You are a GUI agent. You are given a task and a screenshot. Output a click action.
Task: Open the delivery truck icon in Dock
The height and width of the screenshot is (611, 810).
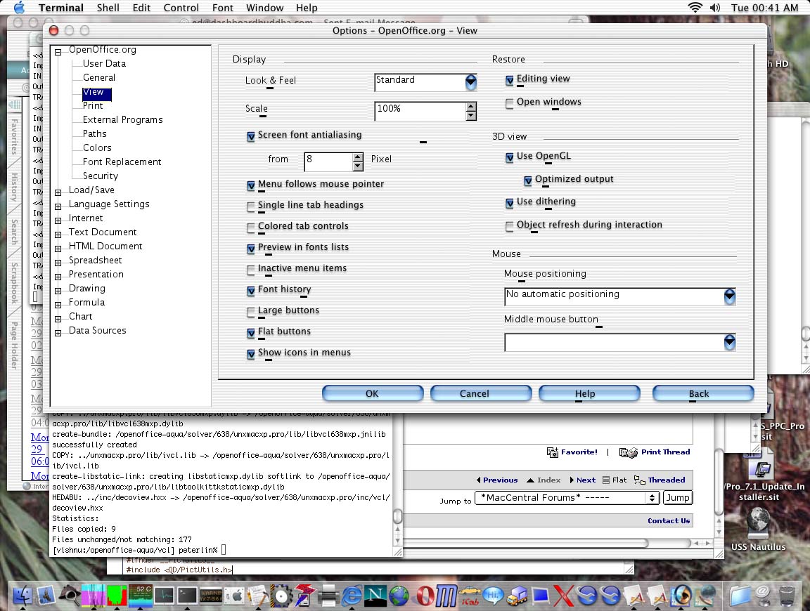(517, 596)
